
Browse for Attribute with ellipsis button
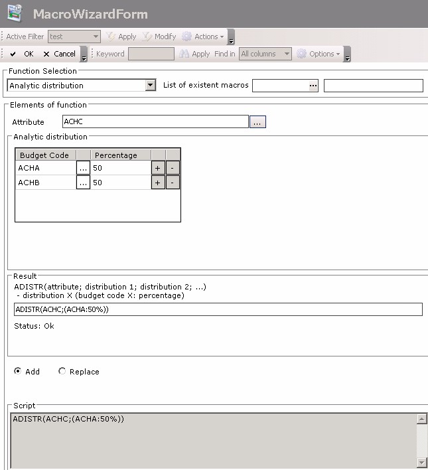tap(257, 121)
